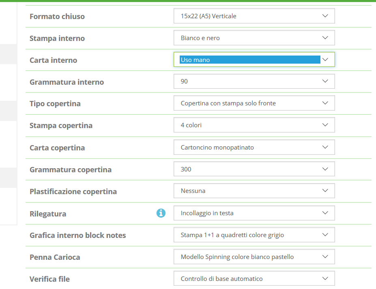Image resolution: width=376 pixels, height=289 pixels.
Task: Click the Formato chiuso field label
Action: (57, 17)
